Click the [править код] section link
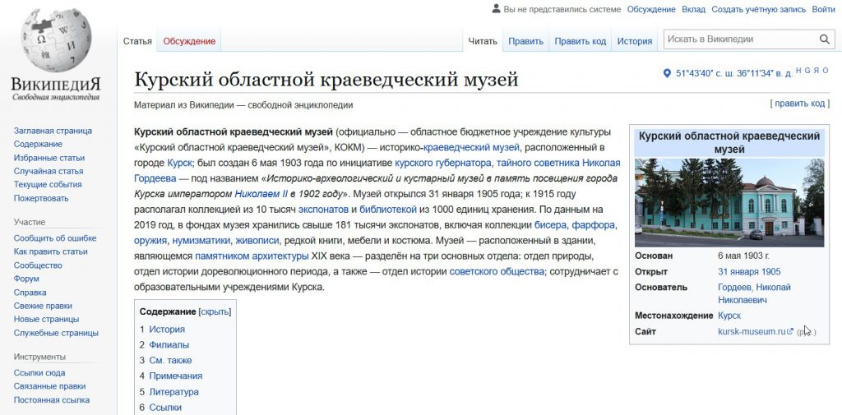This screenshot has width=842, height=415. pos(799,104)
